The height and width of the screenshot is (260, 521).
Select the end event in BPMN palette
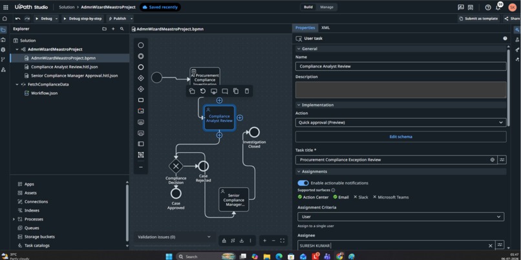(141, 67)
